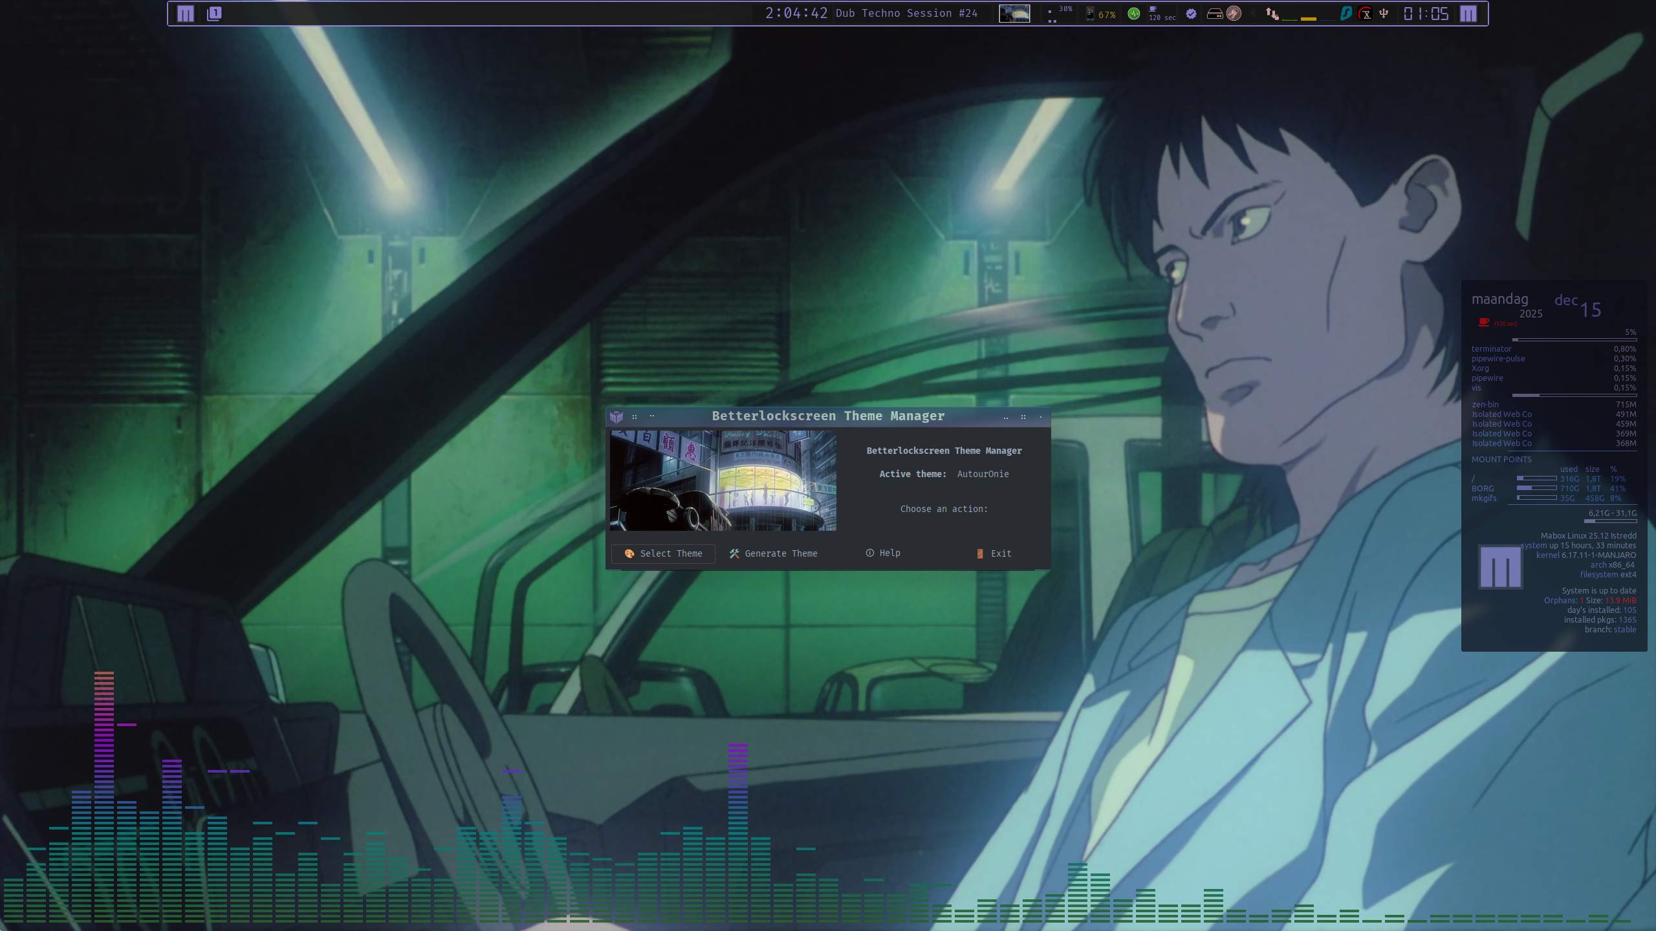Open the Mabox logo menu at panel right
This screenshot has width=1656, height=931.
point(1468,14)
